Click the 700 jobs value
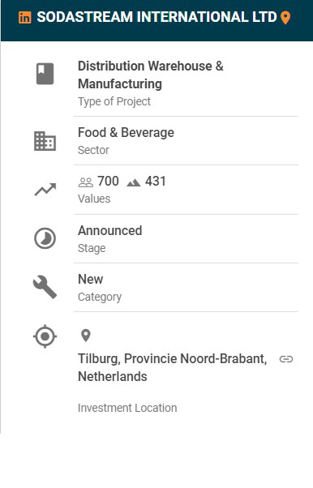This screenshot has height=488, width=313. 108,181
